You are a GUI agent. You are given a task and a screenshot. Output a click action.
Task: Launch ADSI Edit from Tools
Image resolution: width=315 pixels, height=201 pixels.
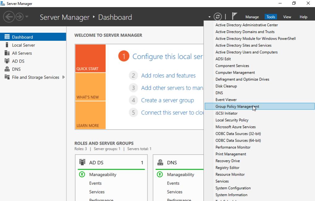[260, 59]
